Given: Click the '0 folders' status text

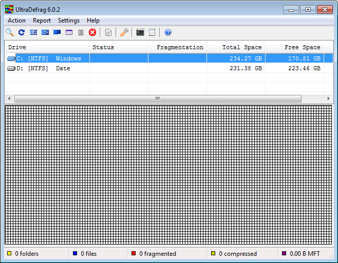Looking at the screenshot, I should pyautogui.click(x=27, y=254).
